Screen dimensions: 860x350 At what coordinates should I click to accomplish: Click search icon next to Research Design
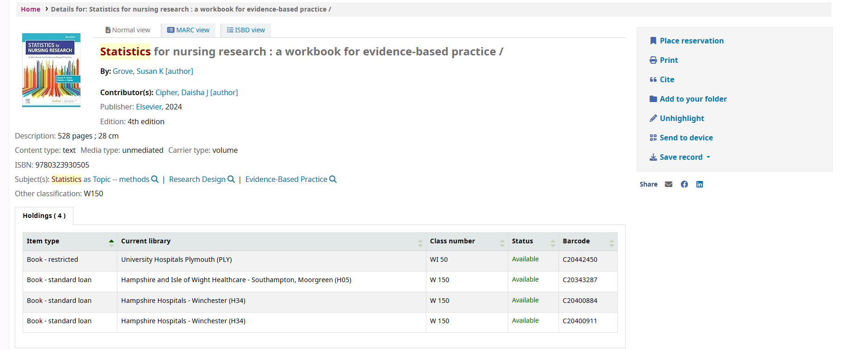coord(231,179)
